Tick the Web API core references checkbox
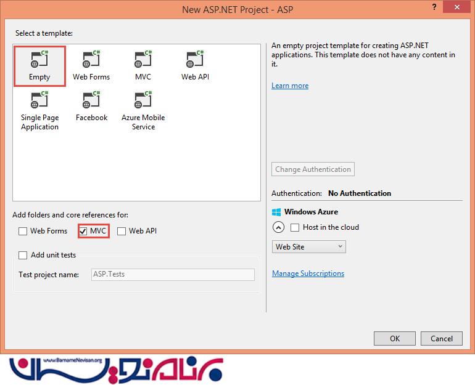The width and height of the screenshot is (475, 385). (x=122, y=232)
